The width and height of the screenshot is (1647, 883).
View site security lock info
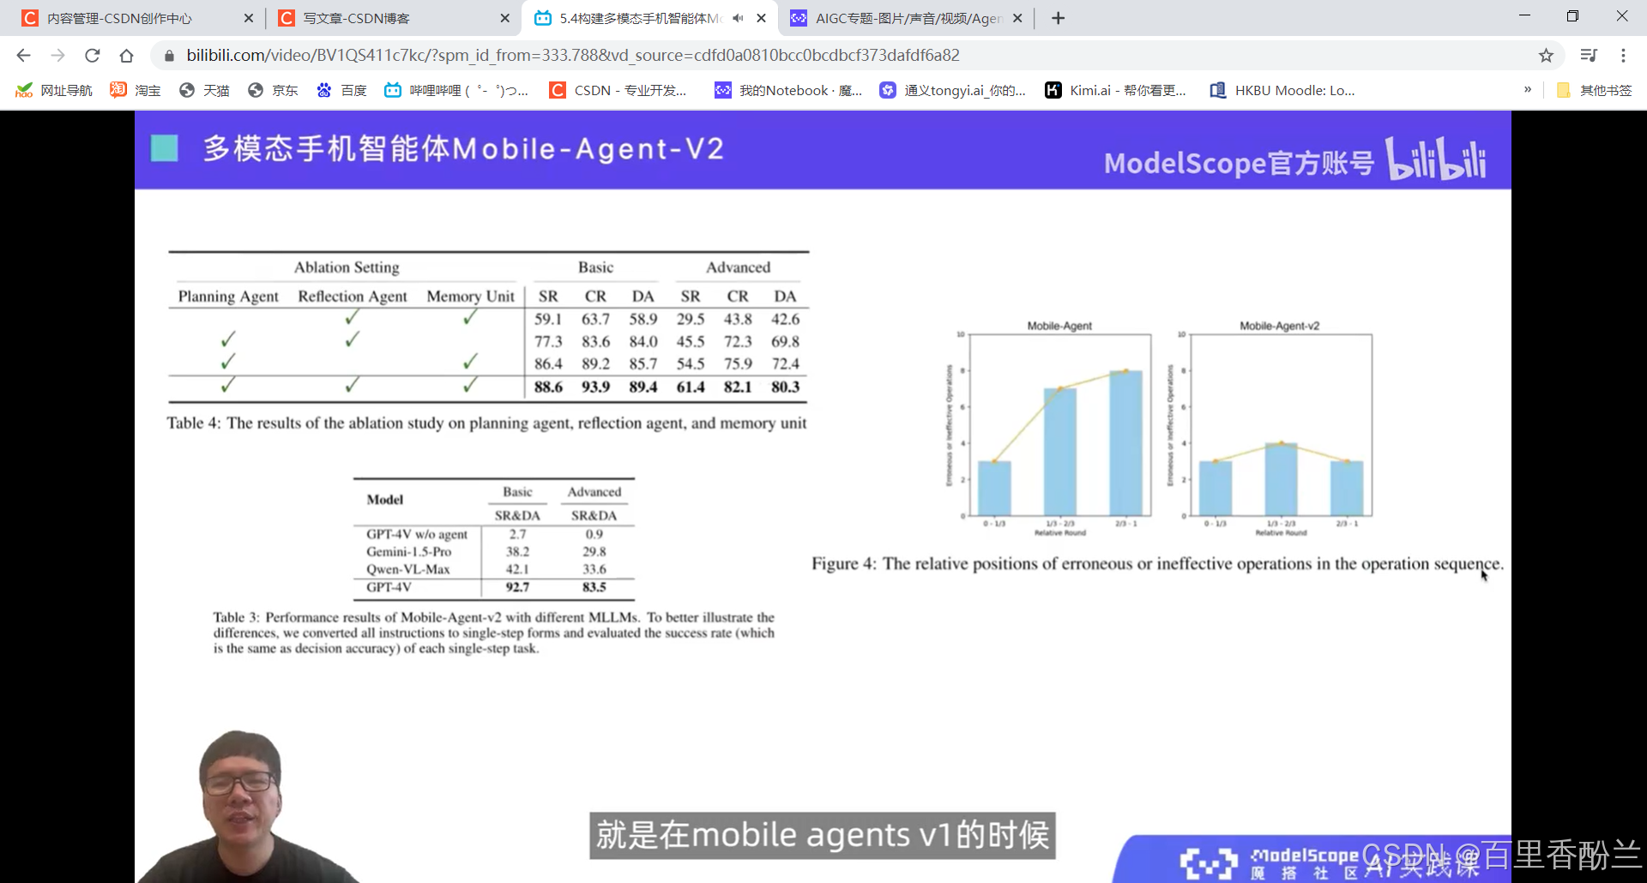coord(169,56)
